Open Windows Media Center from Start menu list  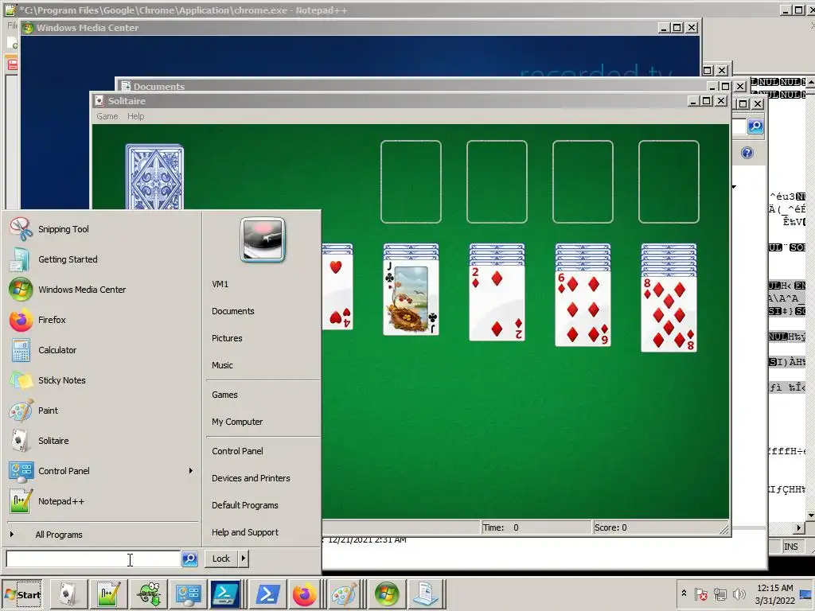click(82, 290)
